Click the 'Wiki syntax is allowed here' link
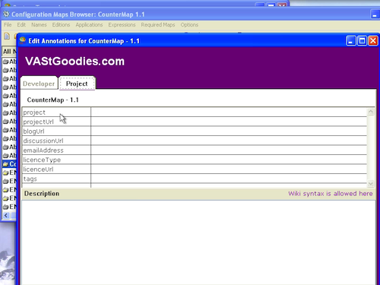This screenshot has height=285, width=380. click(330, 194)
